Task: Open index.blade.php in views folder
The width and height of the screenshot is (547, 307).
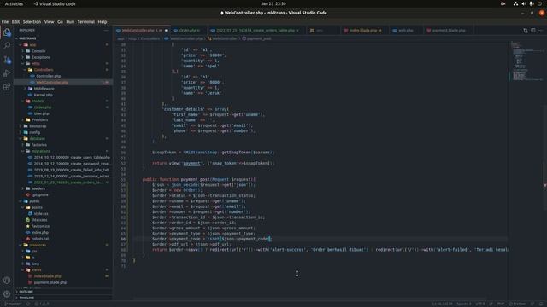Action: click(48, 276)
